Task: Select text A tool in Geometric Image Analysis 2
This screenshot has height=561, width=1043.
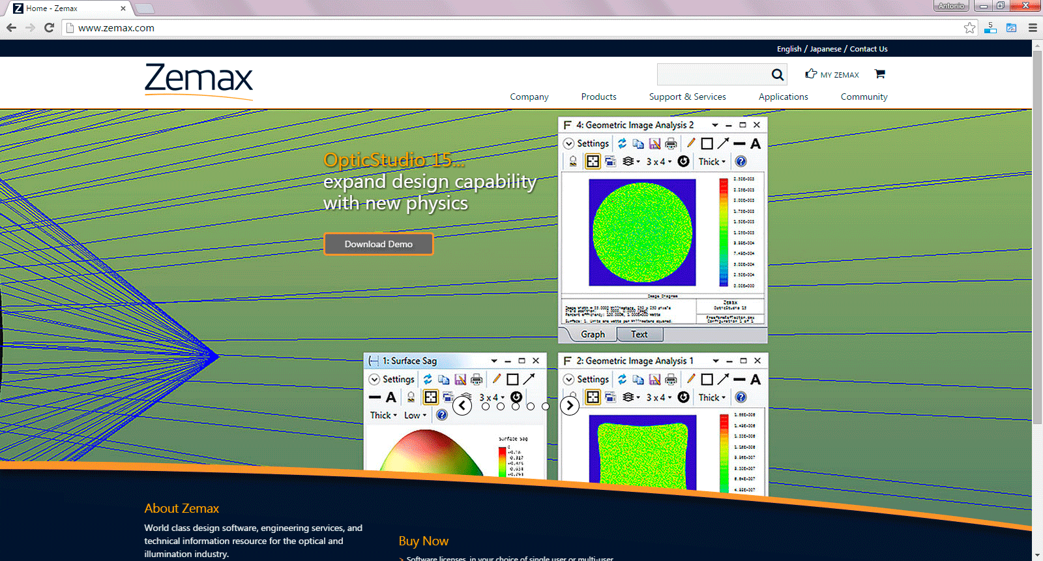Action: coord(756,144)
